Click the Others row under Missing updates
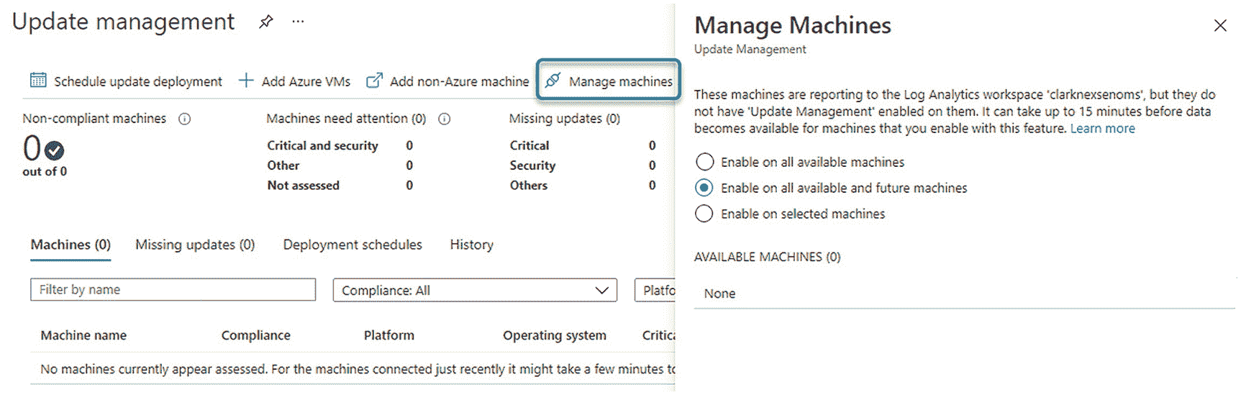Screen dimensions: 1241x395 pyautogui.click(x=583, y=186)
